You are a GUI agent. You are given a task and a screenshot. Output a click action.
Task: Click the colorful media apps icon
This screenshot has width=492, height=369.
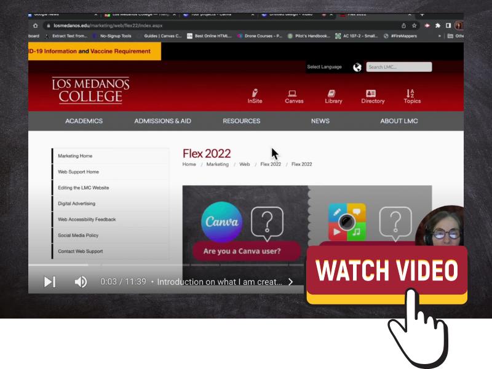point(347,222)
